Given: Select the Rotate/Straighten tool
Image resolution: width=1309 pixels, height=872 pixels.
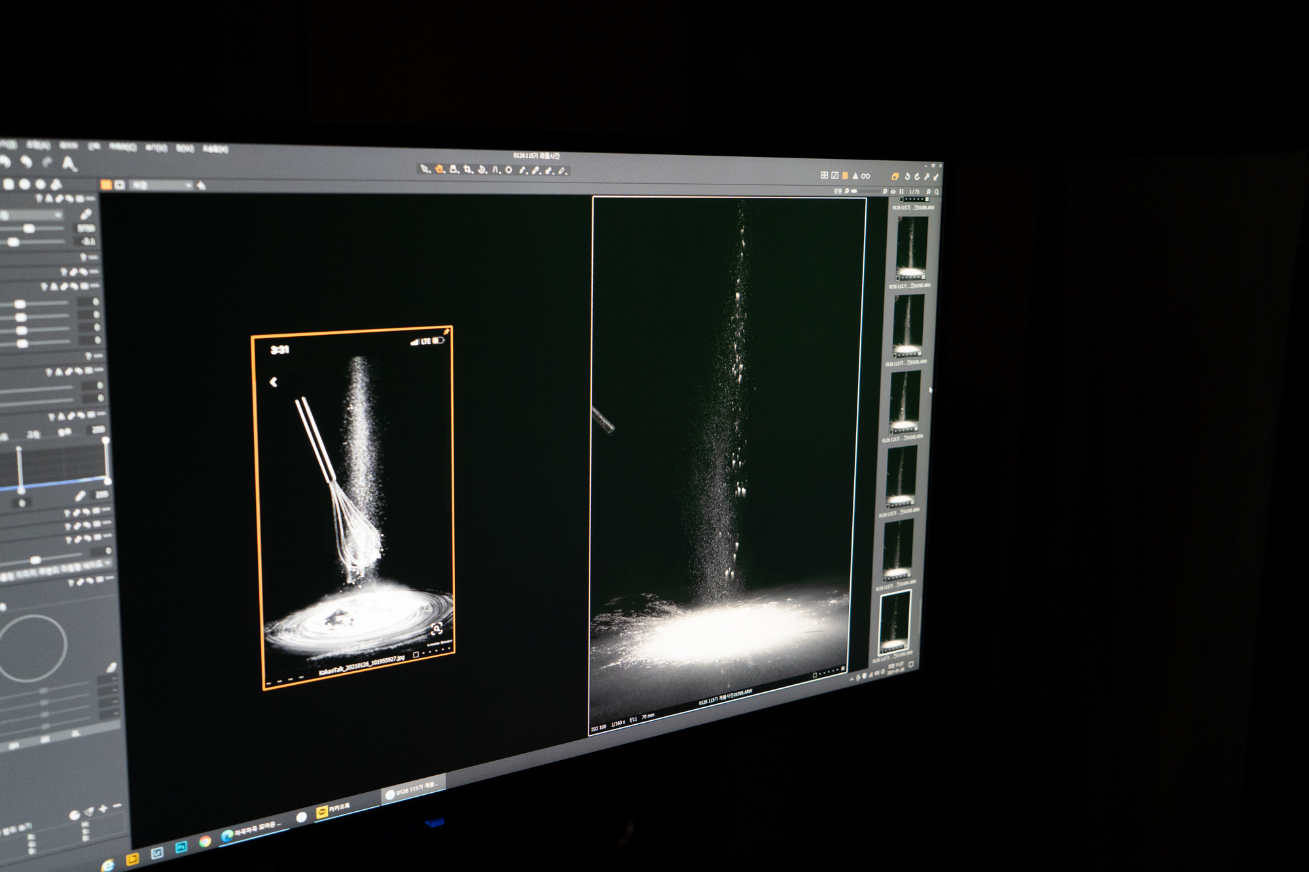Looking at the screenshot, I should 481,171.
